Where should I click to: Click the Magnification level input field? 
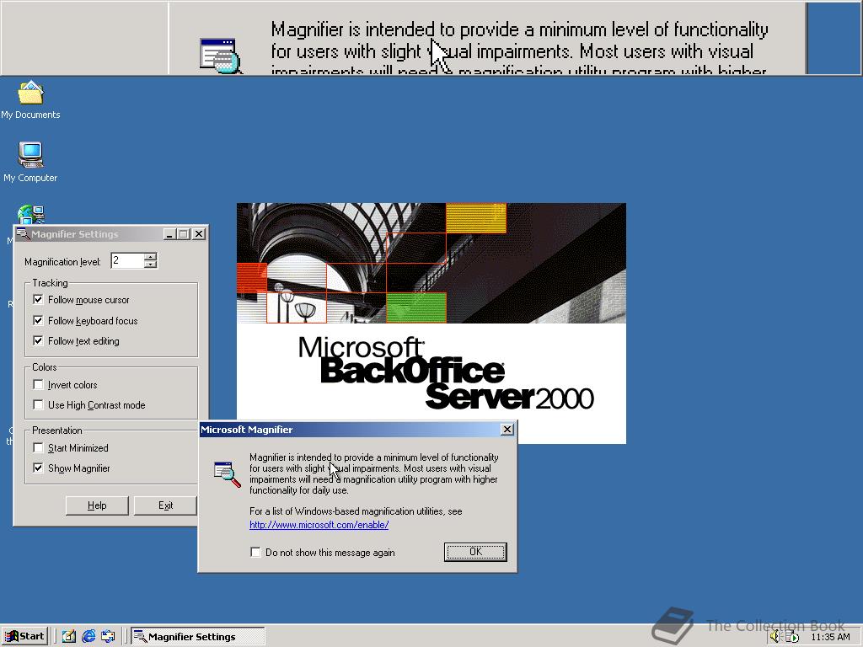tap(127, 261)
